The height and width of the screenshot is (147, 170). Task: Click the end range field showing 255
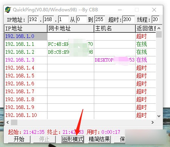click(x=100, y=20)
